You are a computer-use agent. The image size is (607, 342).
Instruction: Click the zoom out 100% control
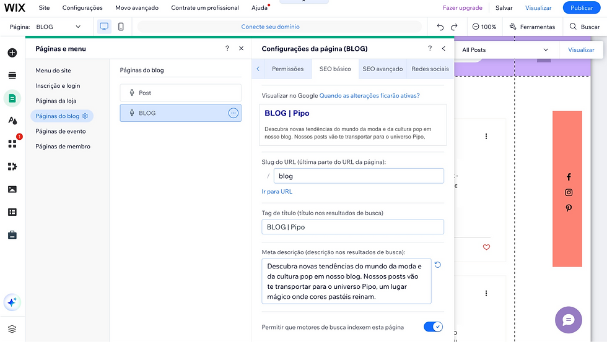pos(484,27)
